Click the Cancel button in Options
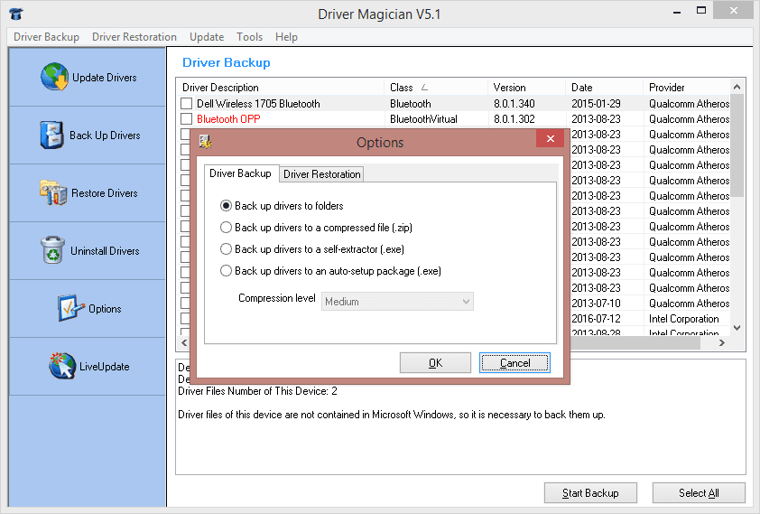 pyautogui.click(x=514, y=363)
